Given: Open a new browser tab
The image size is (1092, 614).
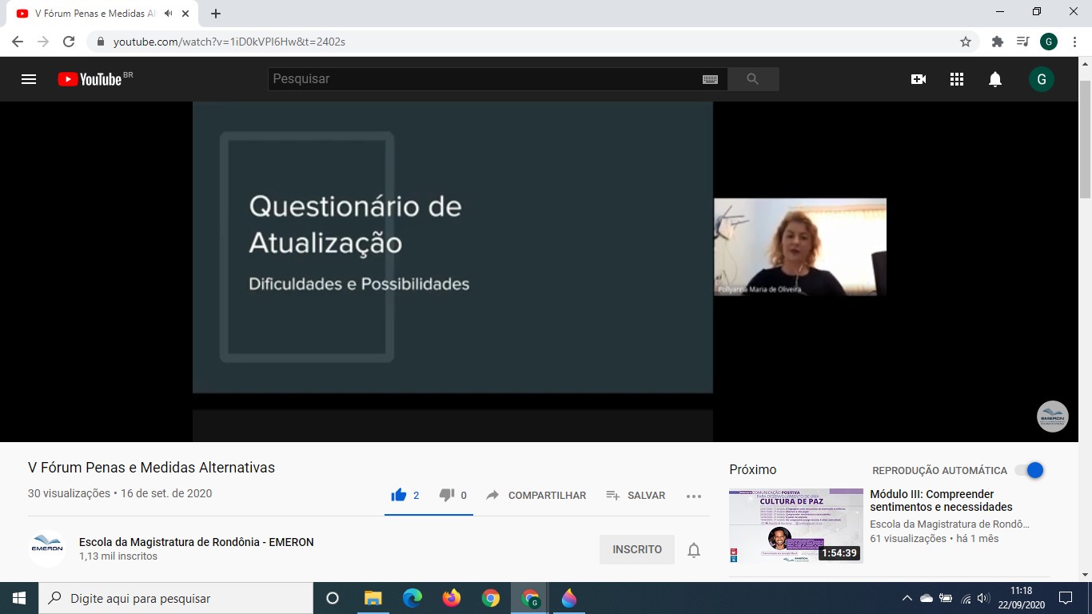Looking at the screenshot, I should pyautogui.click(x=216, y=14).
